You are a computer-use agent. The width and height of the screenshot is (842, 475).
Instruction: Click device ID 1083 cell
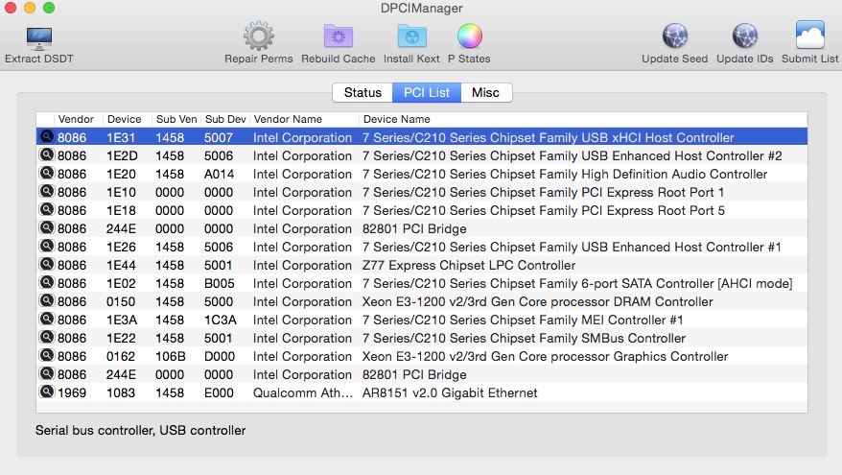point(121,393)
